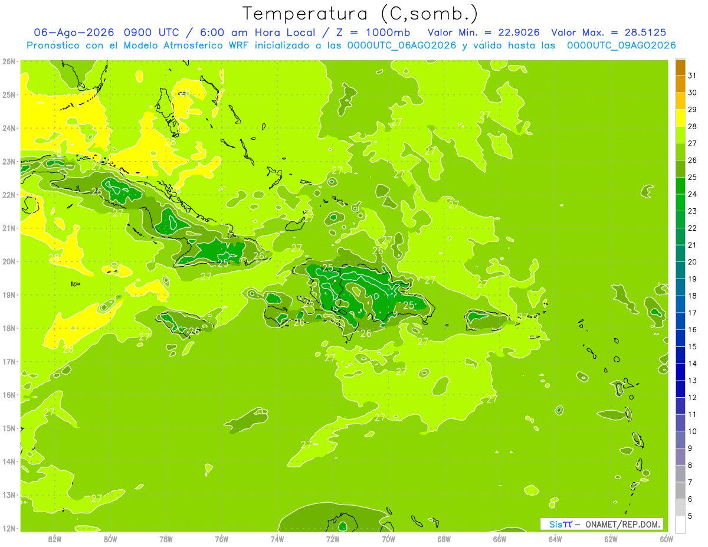Image resolution: width=708 pixels, height=547 pixels.
Task: Click the longitude axis label "76W"
Action: pos(222,539)
